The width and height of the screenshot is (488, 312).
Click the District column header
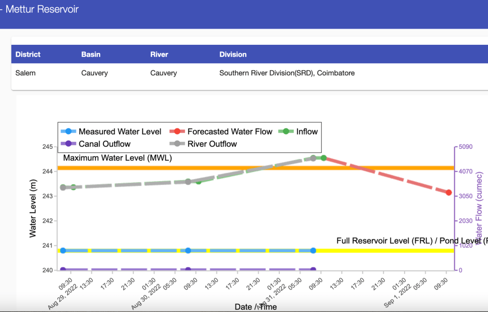point(28,54)
